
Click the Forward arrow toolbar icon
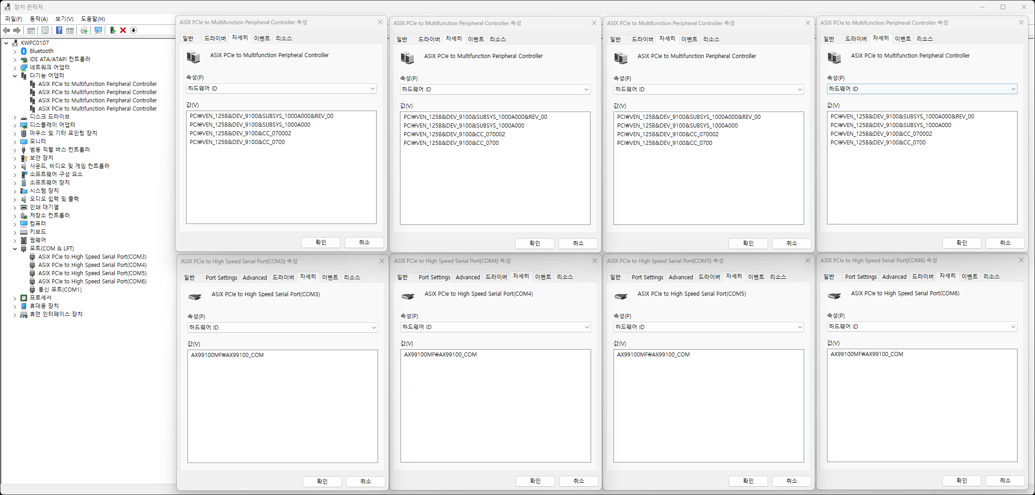coord(17,30)
